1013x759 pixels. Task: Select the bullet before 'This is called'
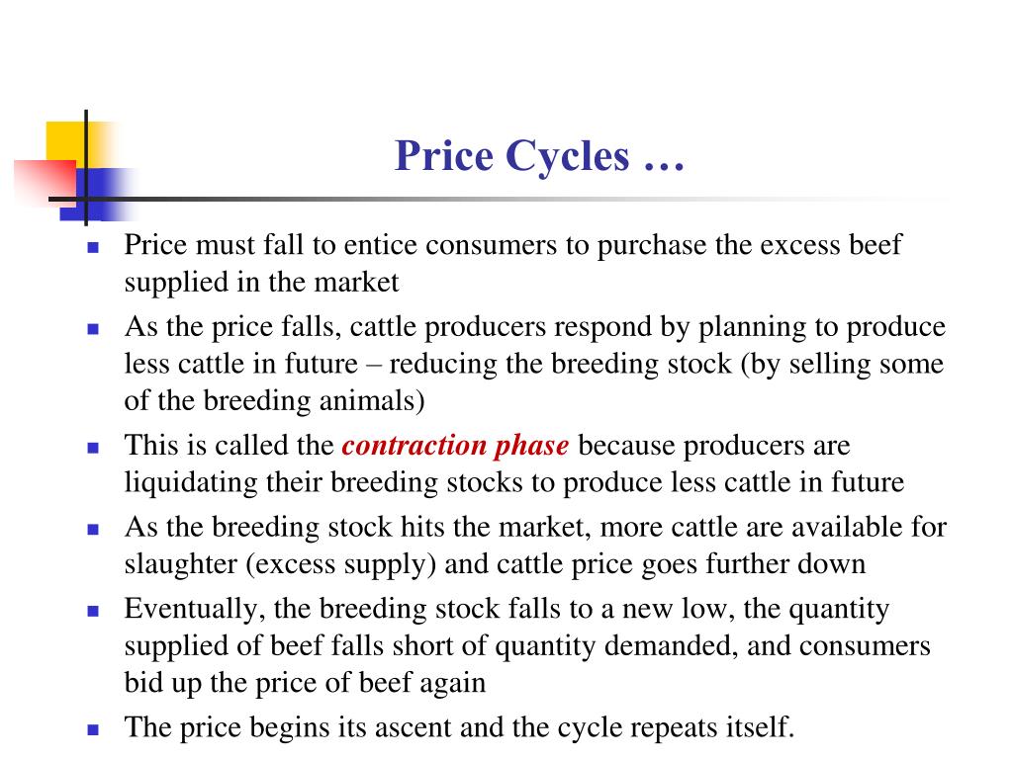coord(93,448)
